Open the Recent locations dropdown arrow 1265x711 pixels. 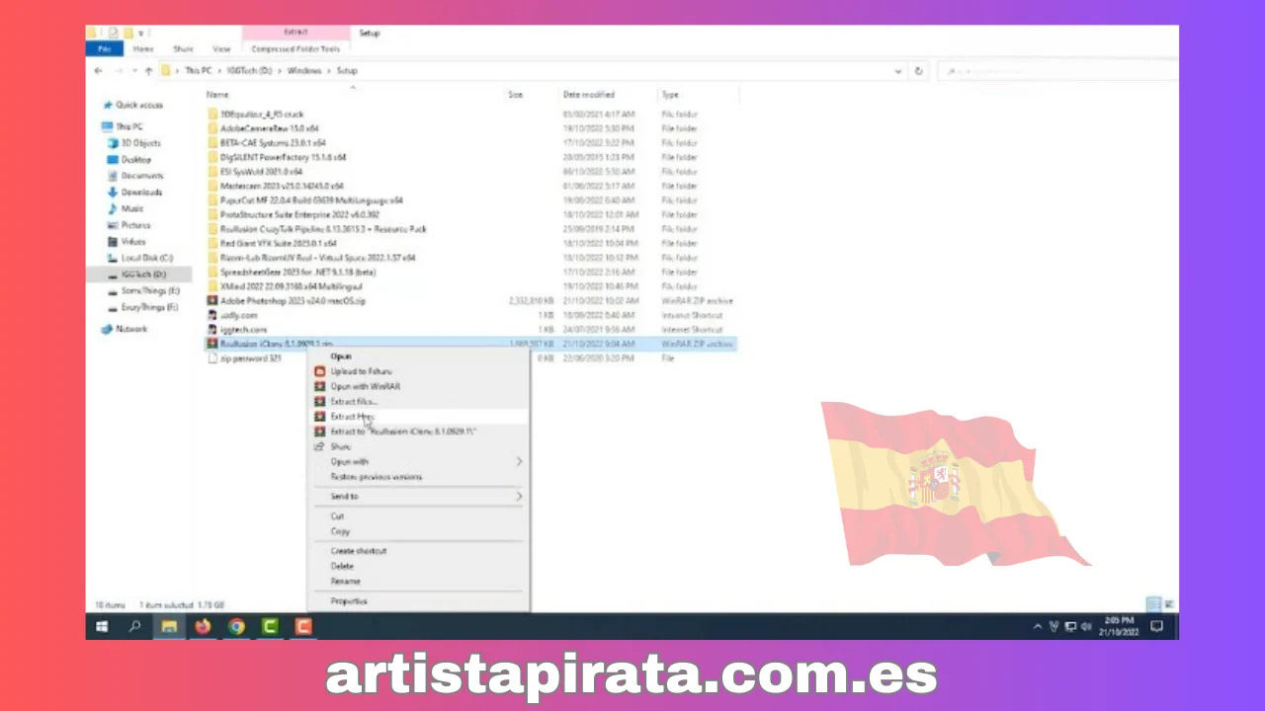coord(133,71)
